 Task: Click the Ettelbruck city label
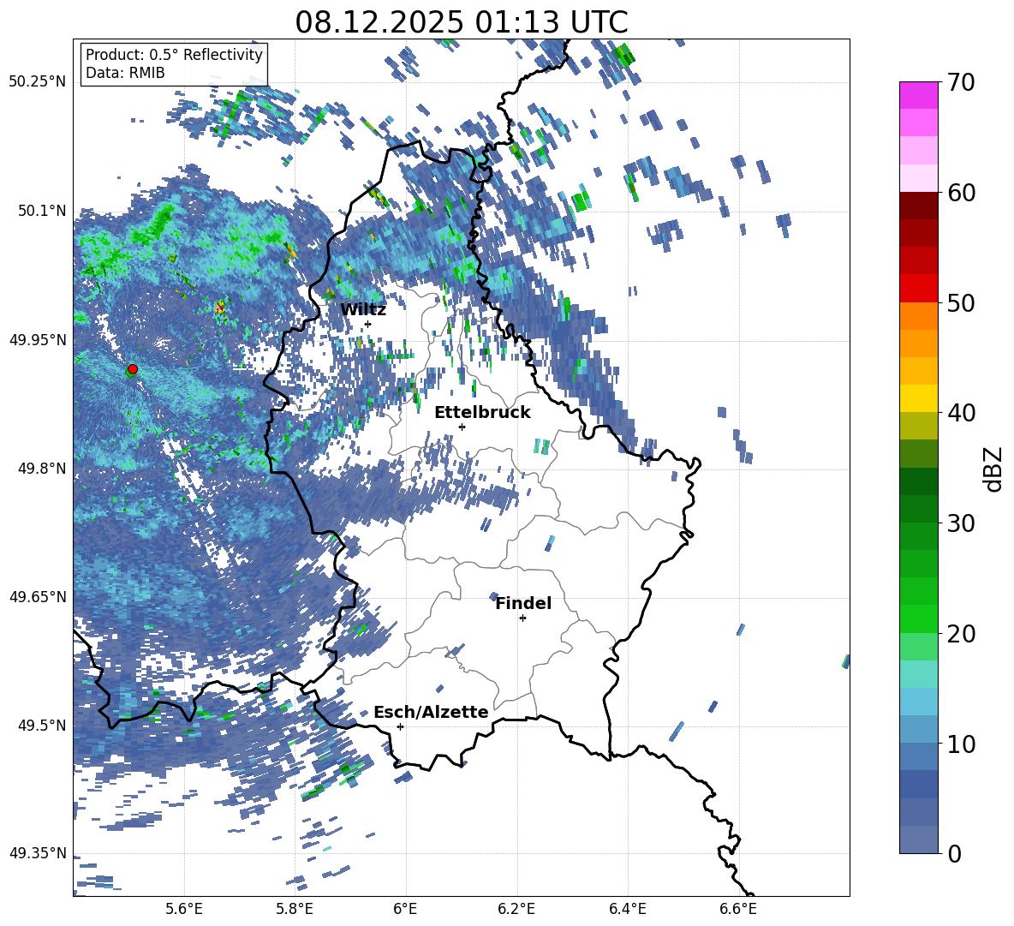482,413
